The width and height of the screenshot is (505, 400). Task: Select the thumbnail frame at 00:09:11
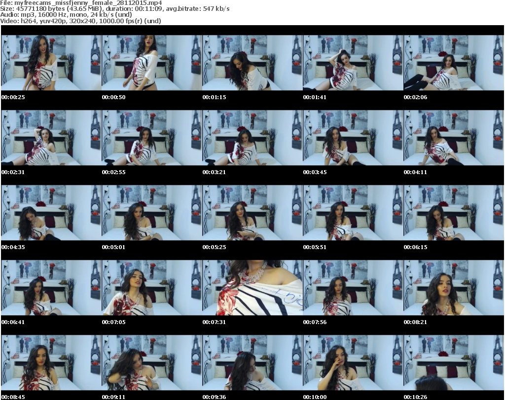(x=152, y=363)
